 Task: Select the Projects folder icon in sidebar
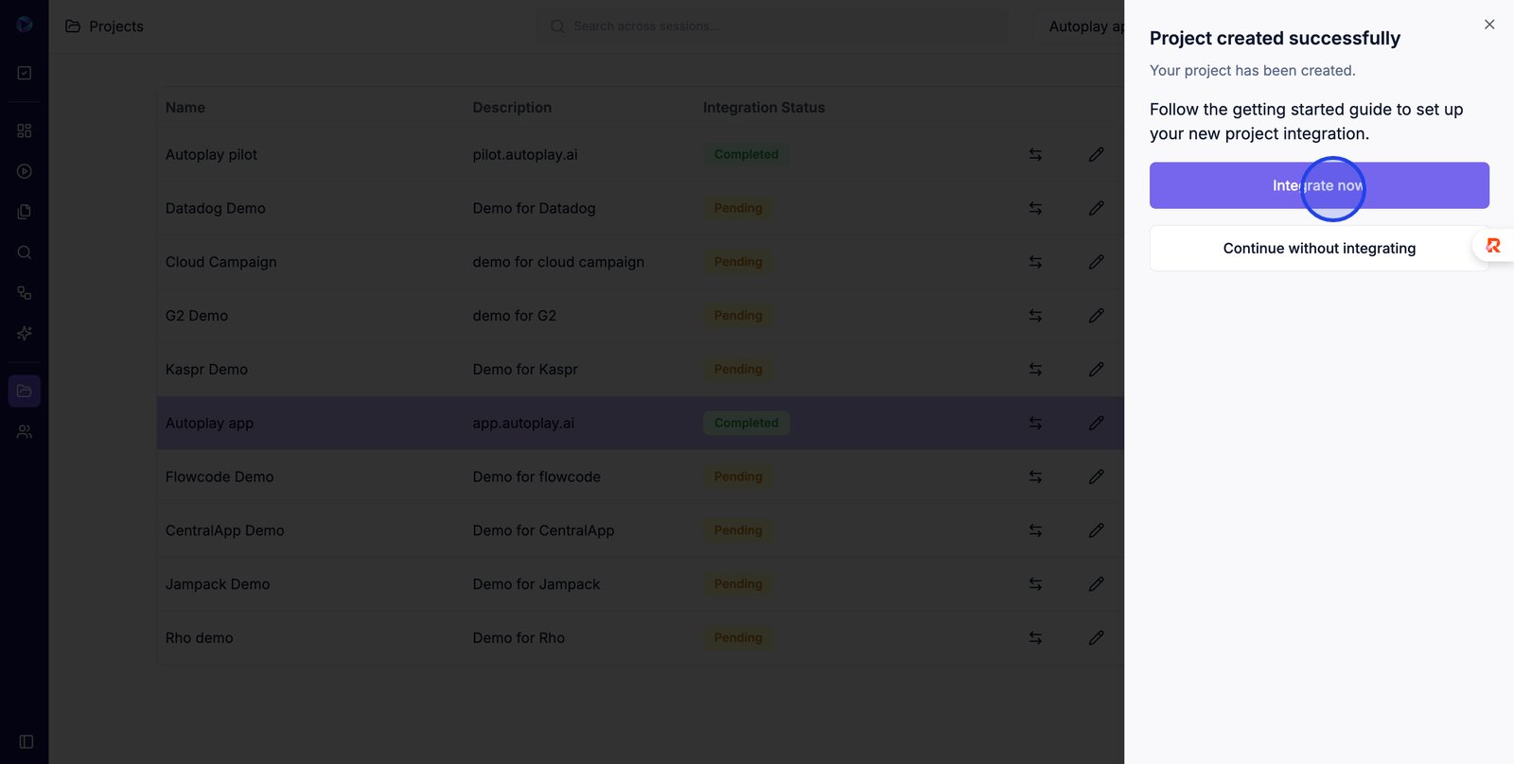click(x=25, y=391)
